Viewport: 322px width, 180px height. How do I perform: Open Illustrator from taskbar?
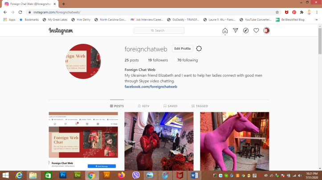click(107, 175)
